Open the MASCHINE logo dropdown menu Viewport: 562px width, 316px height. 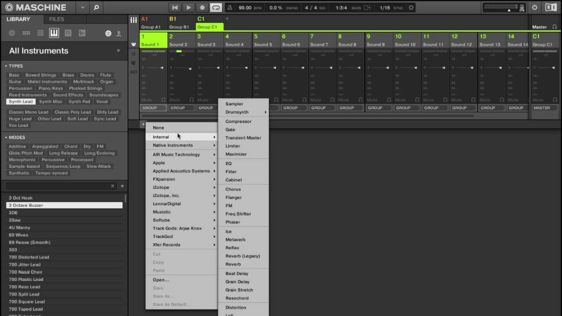tap(83, 7)
